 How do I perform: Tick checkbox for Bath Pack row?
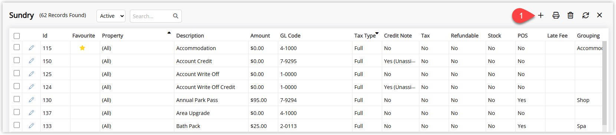(17, 125)
